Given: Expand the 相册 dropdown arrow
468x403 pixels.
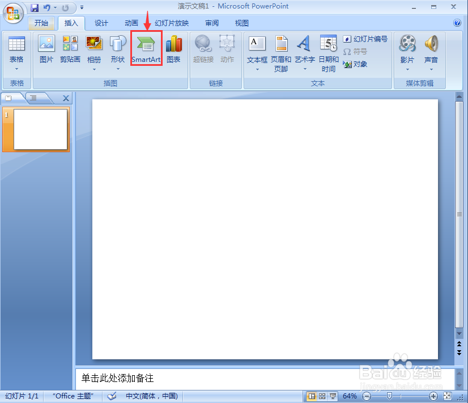Looking at the screenshot, I should 94,69.
